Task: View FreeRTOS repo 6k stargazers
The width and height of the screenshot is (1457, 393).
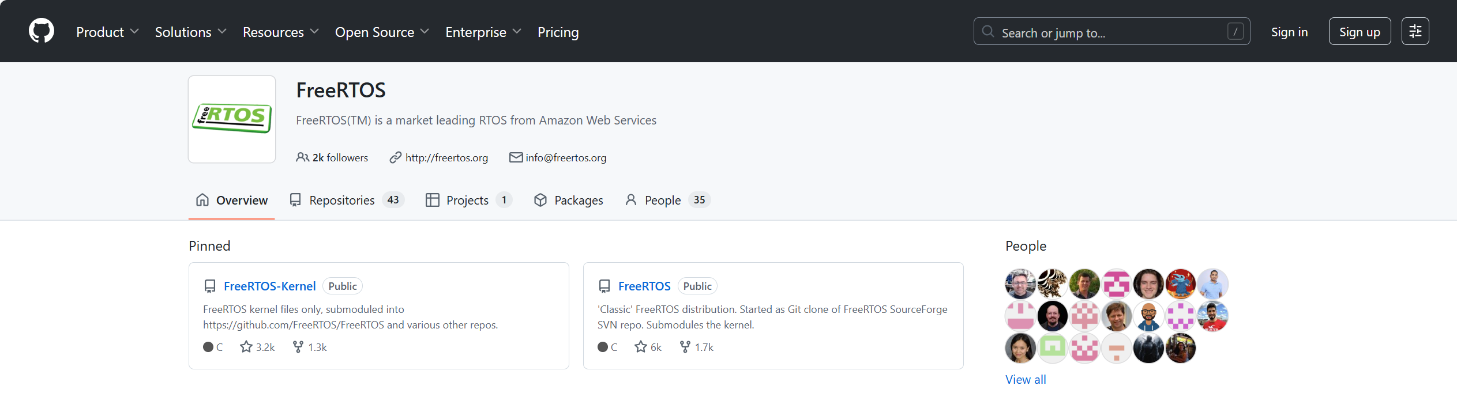Action: (x=648, y=347)
